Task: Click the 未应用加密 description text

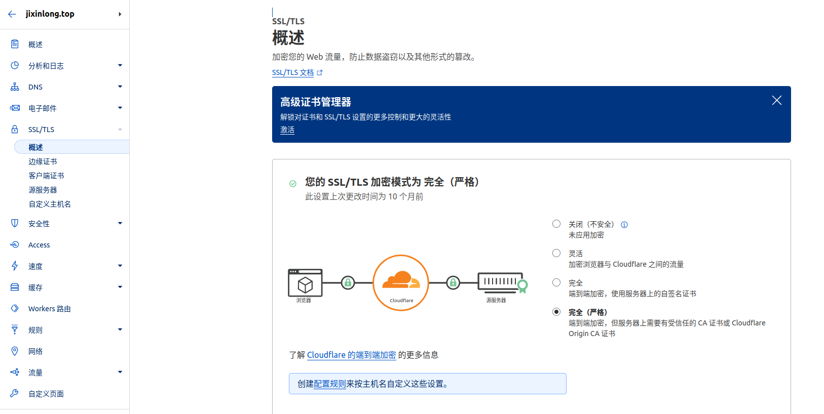Action: 586,235
